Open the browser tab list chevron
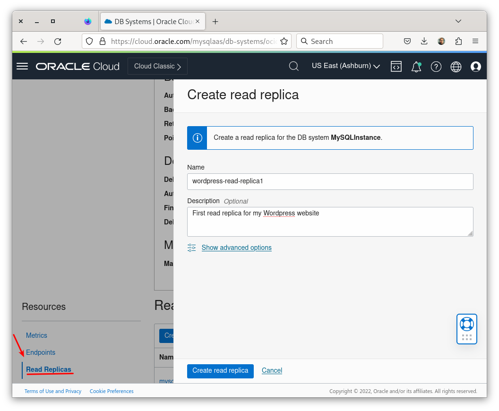The image size is (499, 411). click(x=458, y=21)
